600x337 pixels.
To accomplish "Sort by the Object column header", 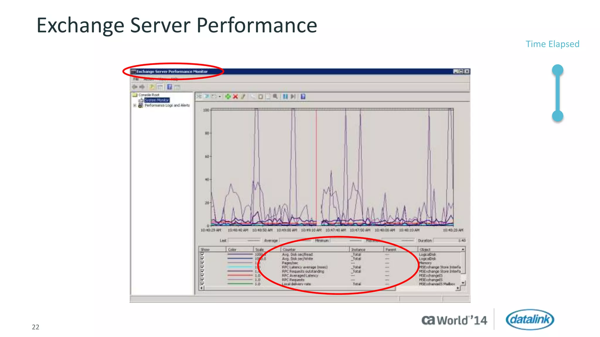I will 439,250.
